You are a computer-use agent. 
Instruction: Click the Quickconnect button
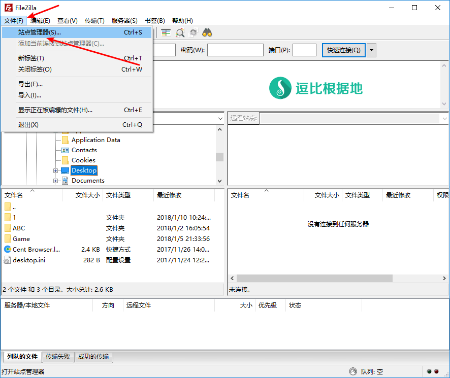343,50
